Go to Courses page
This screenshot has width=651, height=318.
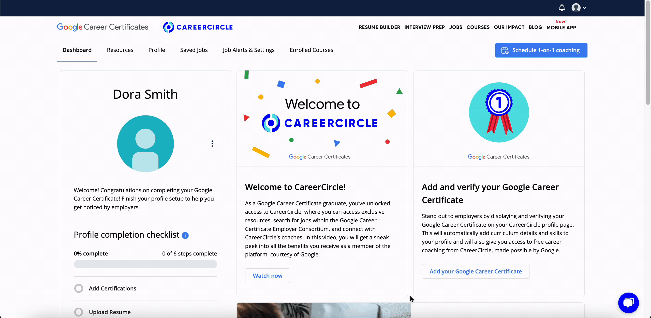pyautogui.click(x=478, y=27)
